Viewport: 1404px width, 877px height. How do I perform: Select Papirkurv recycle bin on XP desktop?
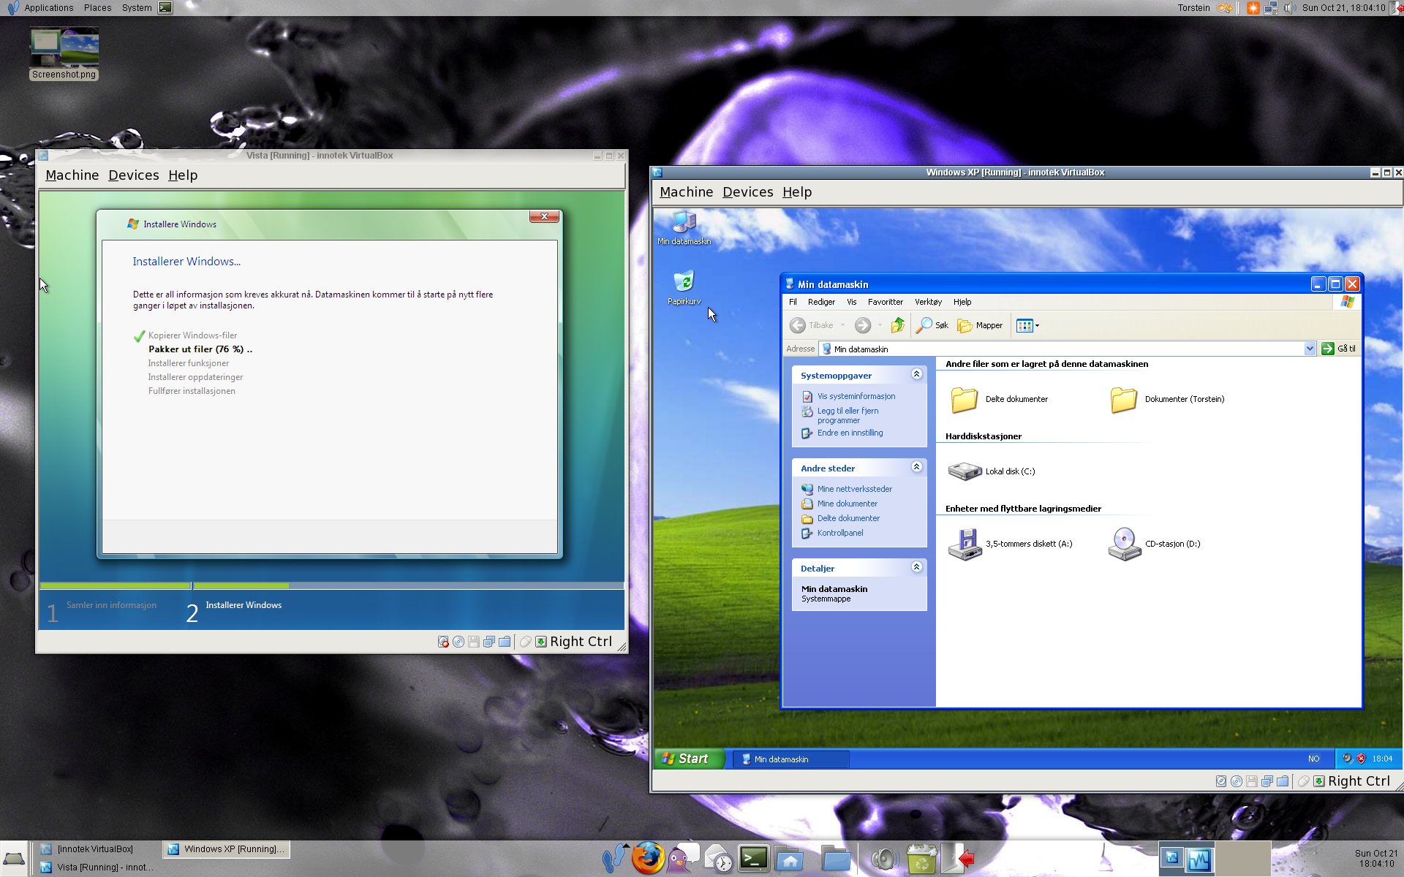(x=684, y=288)
